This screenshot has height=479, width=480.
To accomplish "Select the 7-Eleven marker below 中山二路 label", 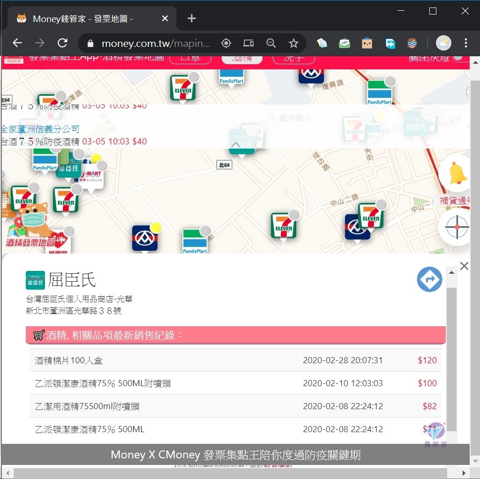I will click(284, 226).
